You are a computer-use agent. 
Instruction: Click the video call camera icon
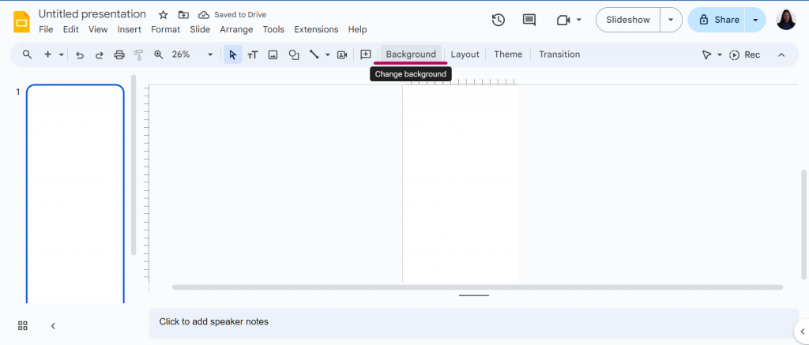pos(563,20)
